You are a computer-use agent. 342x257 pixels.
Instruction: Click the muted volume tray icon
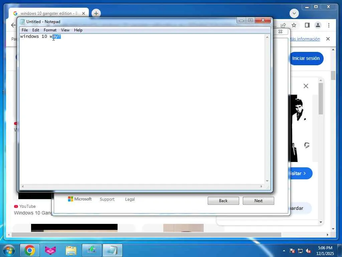308,251
